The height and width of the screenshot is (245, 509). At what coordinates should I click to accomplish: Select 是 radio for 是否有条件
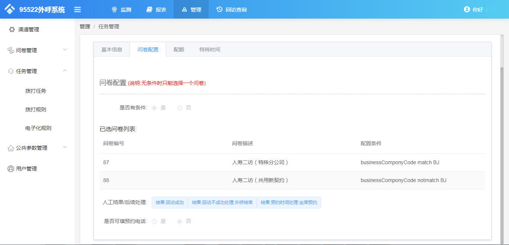pos(155,108)
